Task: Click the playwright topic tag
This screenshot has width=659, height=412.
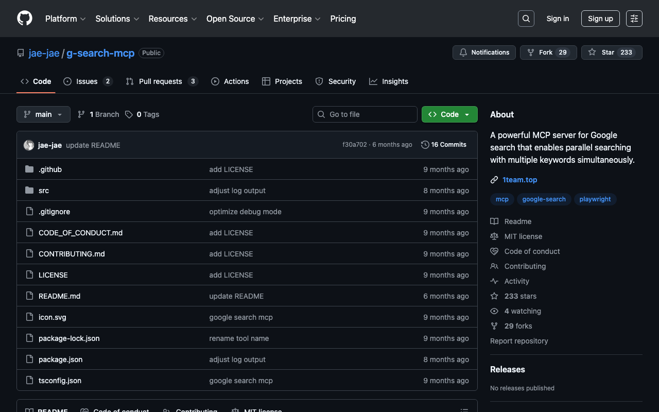Action: (x=595, y=199)
